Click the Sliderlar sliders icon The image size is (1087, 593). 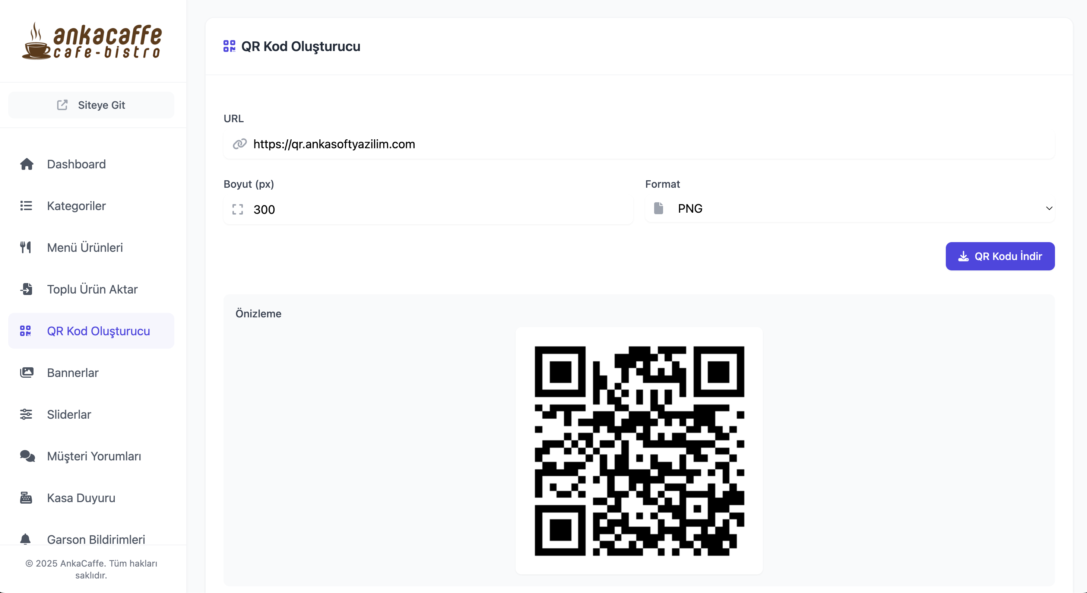26,414
